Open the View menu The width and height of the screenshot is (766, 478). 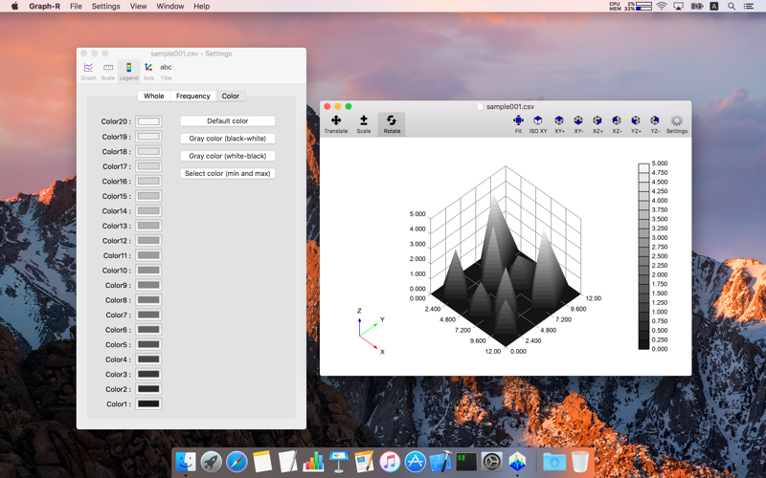138,6
